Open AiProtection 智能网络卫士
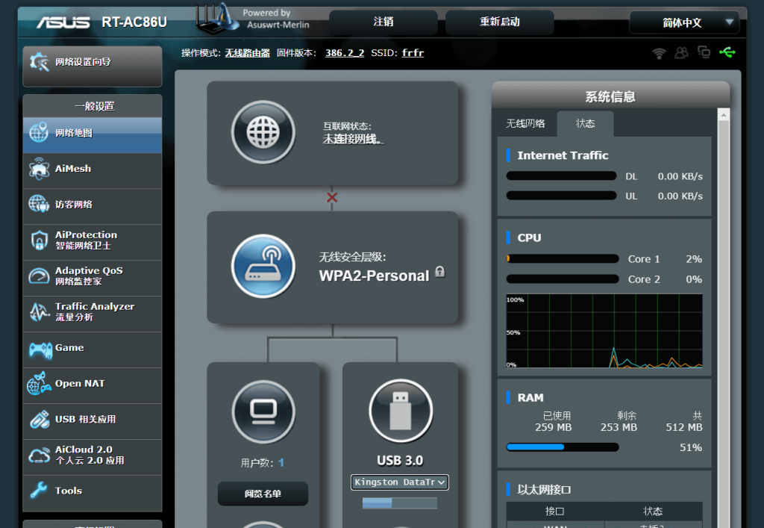 click(x=92, y=240)
